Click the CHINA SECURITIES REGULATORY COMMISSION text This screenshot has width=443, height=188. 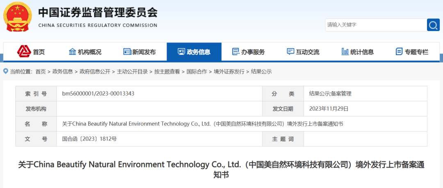[x=98, y=25]
